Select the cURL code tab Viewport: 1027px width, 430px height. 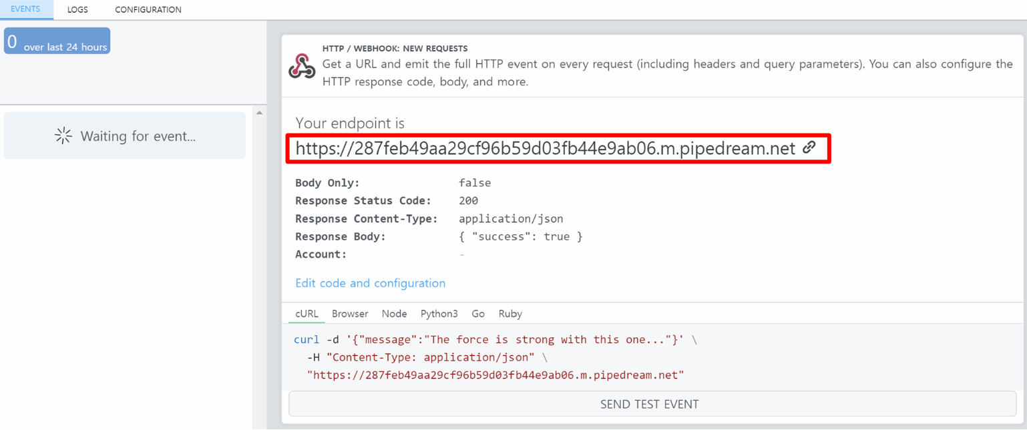(x=306, y=314)
